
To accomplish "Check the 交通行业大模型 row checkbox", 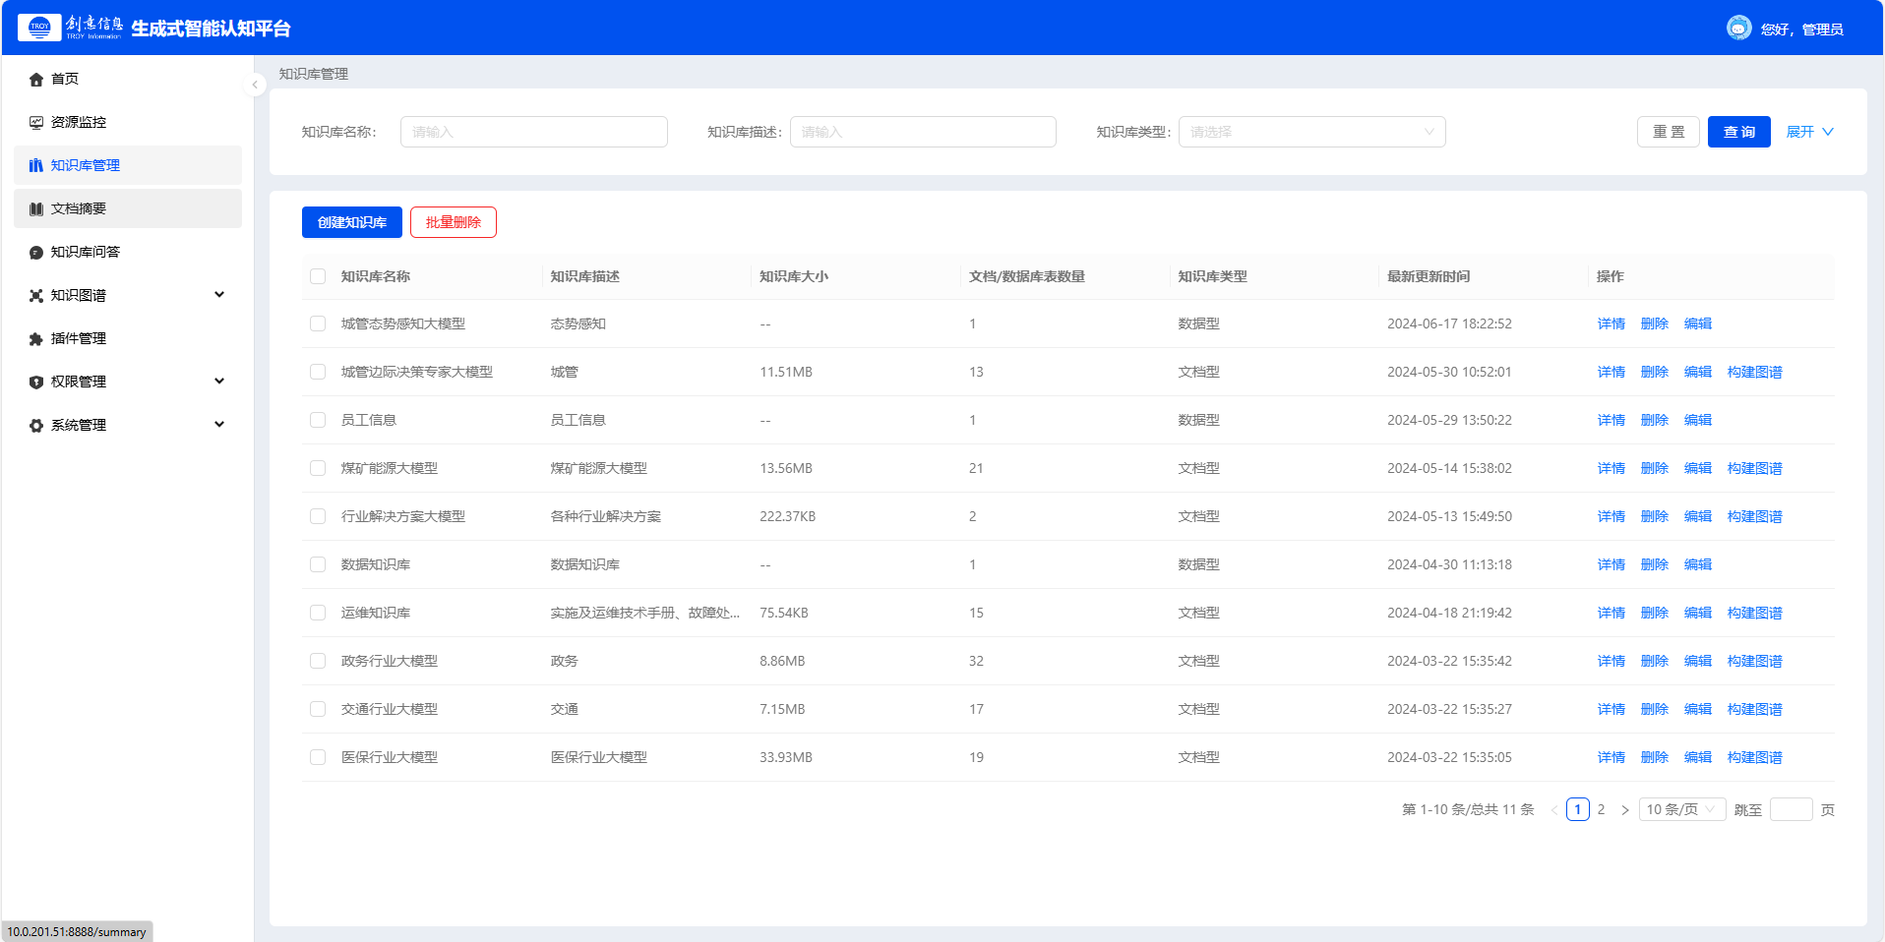I will 318,709.
